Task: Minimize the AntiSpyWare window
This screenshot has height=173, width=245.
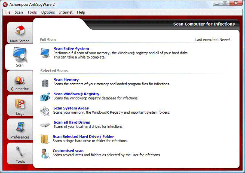Action: tap(217, 3)
